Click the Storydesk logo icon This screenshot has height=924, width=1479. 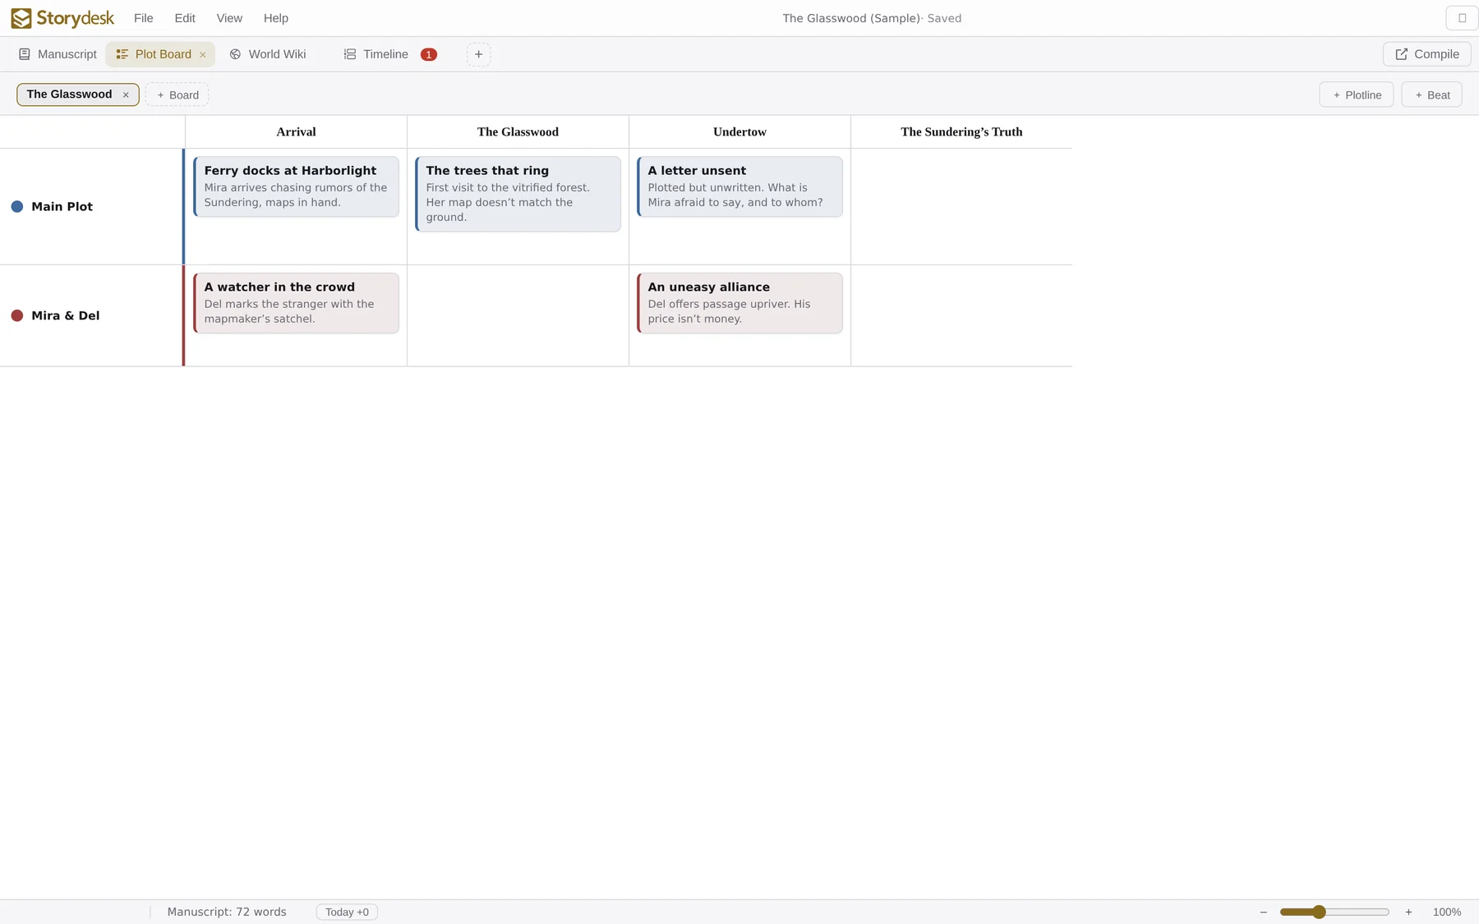coord(21,18)
